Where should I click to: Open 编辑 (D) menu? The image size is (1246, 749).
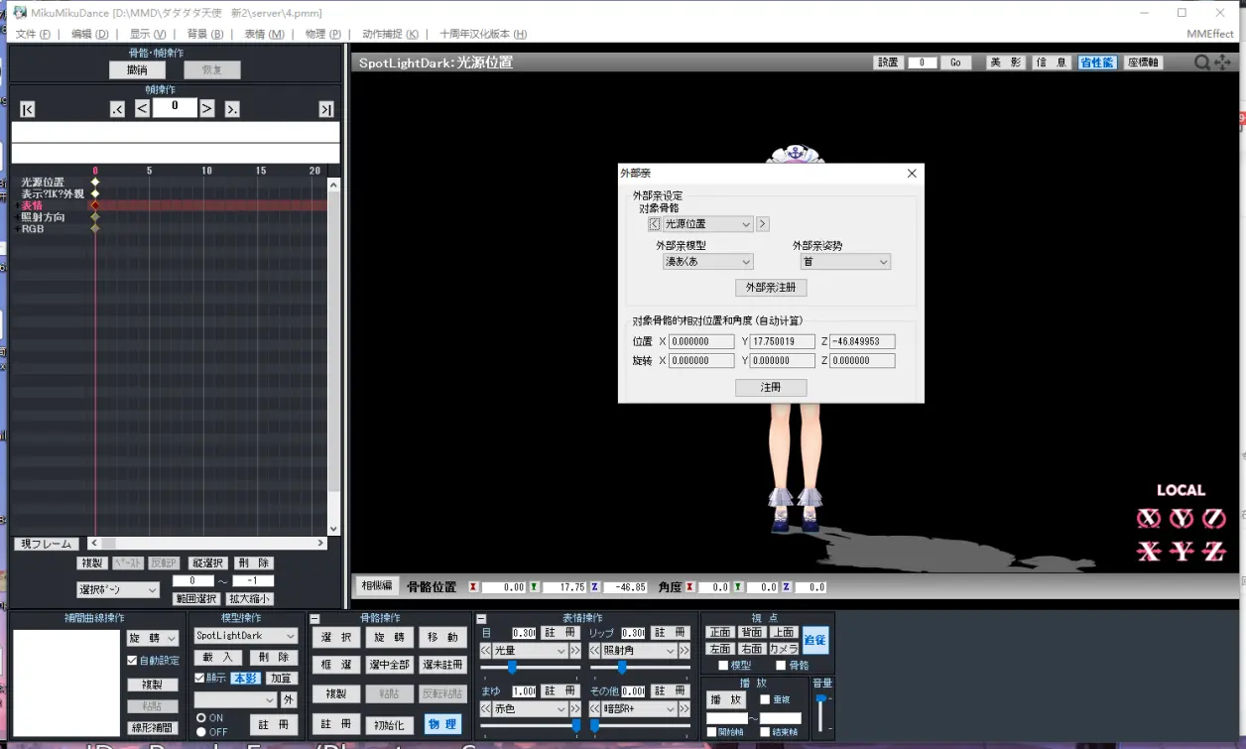click(90, 34)
